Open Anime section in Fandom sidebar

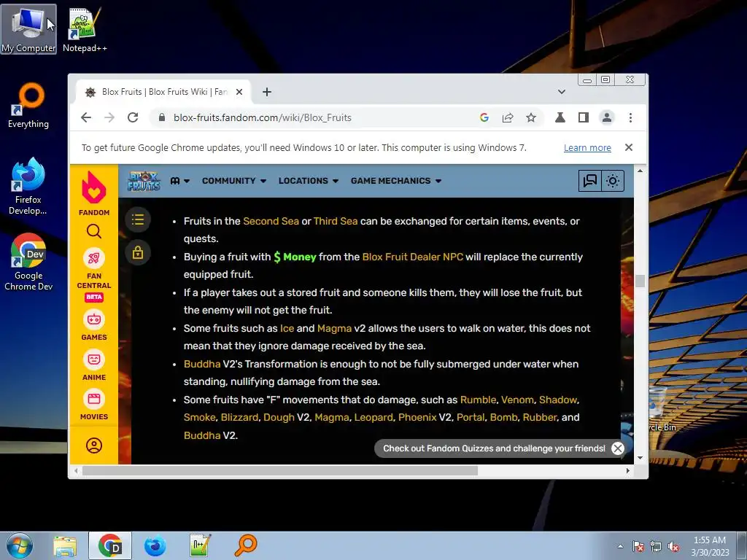[94, 365]
